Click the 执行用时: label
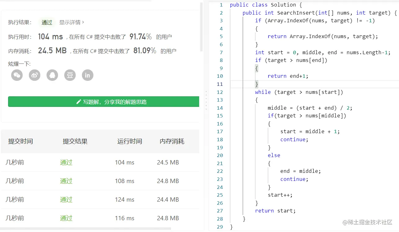The image size is (399, 232). (x=20, y=37)
